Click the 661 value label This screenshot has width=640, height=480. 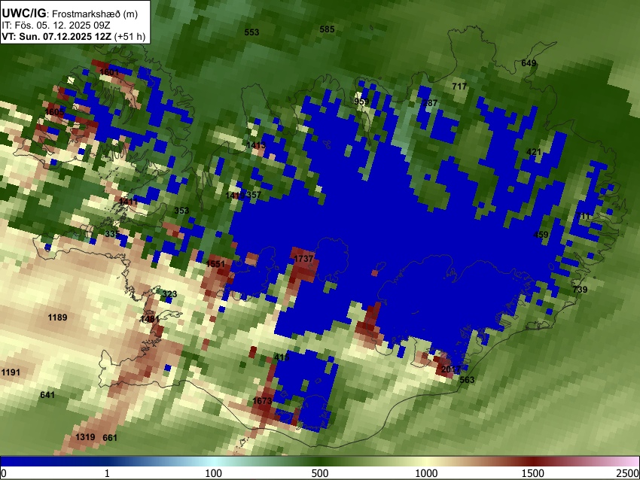[x=110, y=438]
